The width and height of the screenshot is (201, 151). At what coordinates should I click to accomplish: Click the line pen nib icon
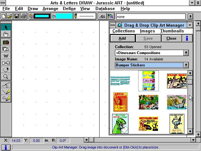click(76, 16)
